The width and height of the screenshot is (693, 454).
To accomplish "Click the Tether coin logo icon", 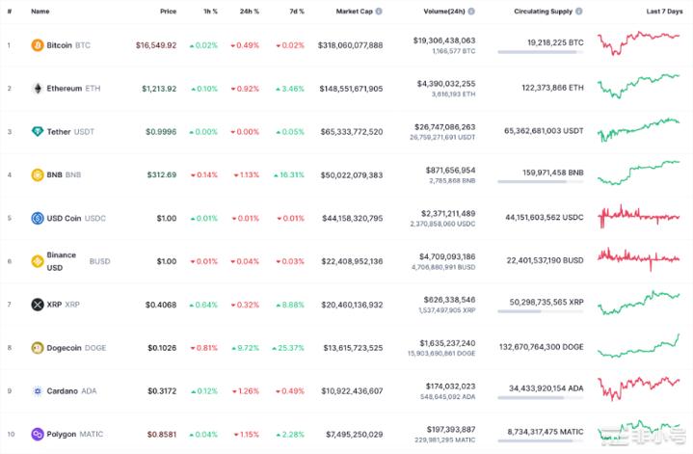I will [x=38, y=132].
